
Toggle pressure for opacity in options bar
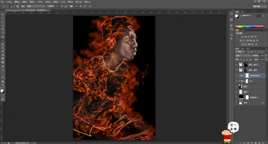pos(66,6)
